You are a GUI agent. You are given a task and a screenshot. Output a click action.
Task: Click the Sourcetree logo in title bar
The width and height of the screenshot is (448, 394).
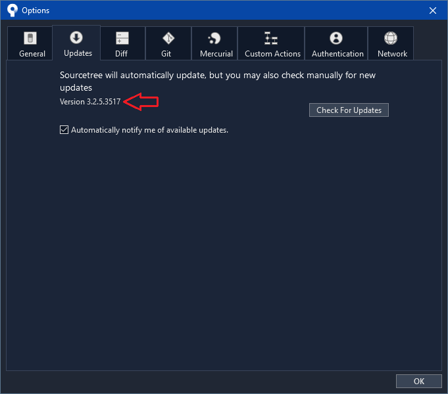[x=12, y=11]
